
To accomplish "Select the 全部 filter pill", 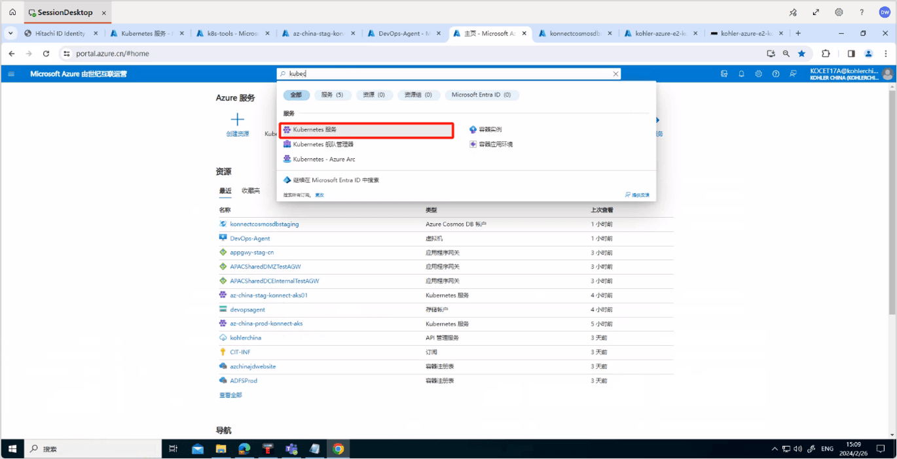I will click(x=296, y=95).
